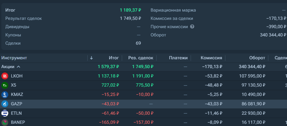This screenshot has width=287, height=126.
Task: Click the X5 company logo icon
Action: pyautogui.click(x=5, y=85)
